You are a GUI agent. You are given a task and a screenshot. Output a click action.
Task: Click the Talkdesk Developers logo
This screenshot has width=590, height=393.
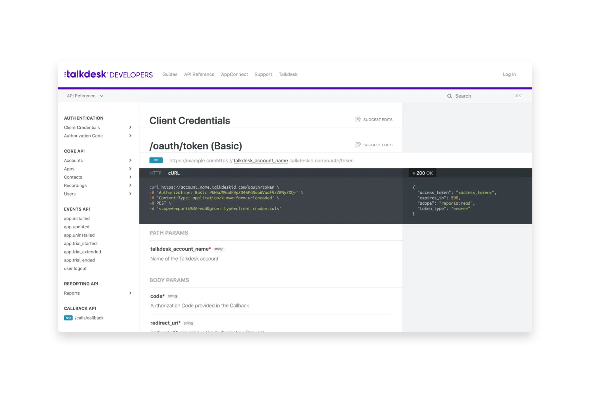109,74
